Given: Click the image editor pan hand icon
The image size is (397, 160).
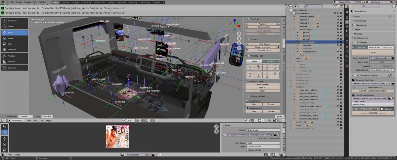Looking at the screenshot, I should click(x=217, y=131).
